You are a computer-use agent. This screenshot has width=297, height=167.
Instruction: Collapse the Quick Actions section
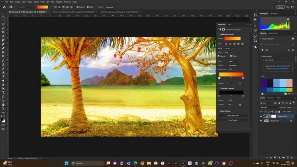(218, 111)
